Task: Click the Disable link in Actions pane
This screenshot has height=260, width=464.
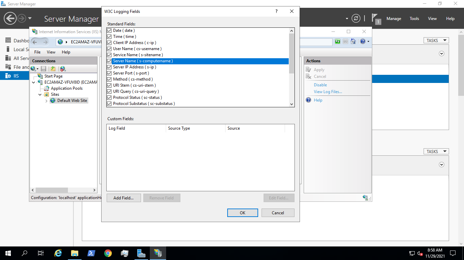Action: coord(320,85)
